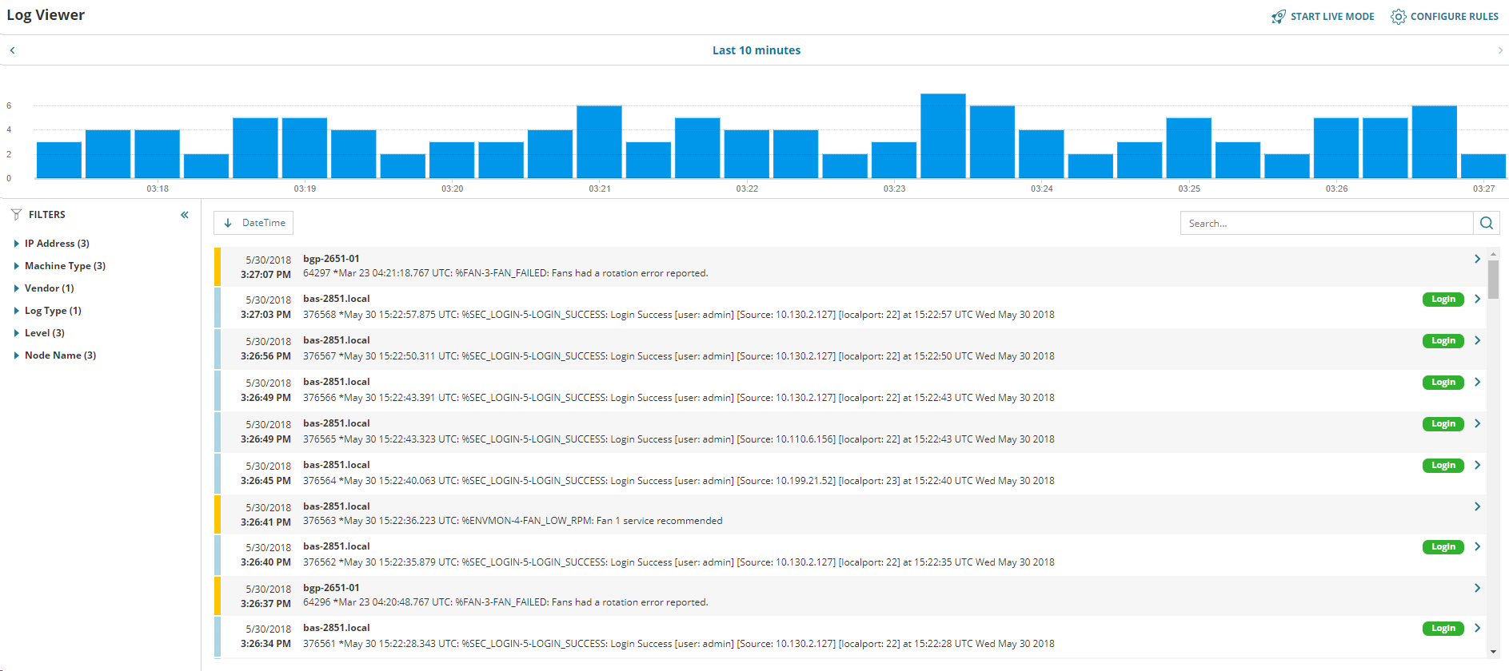
Task: Click in the Search input field
Action: click(1327, 223)
